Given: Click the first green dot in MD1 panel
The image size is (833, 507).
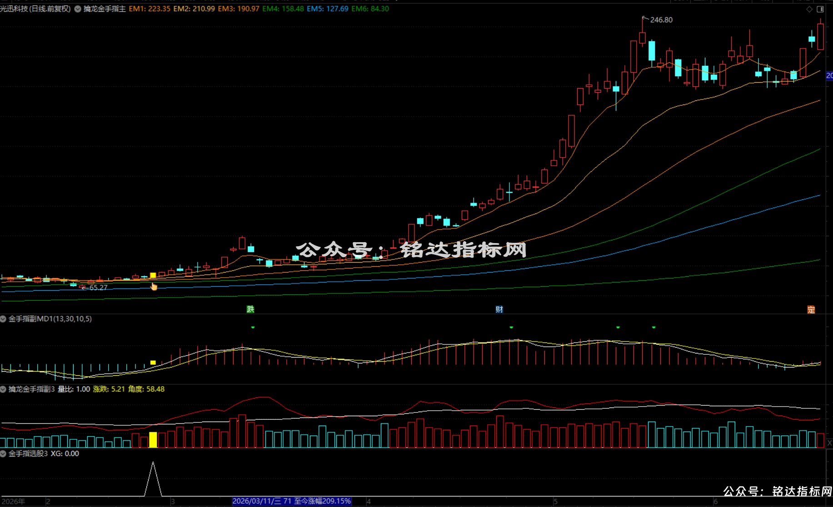Looking at the screenshot, I should 253,327.
